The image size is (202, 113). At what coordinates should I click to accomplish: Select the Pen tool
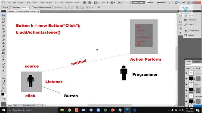(3, 64)
